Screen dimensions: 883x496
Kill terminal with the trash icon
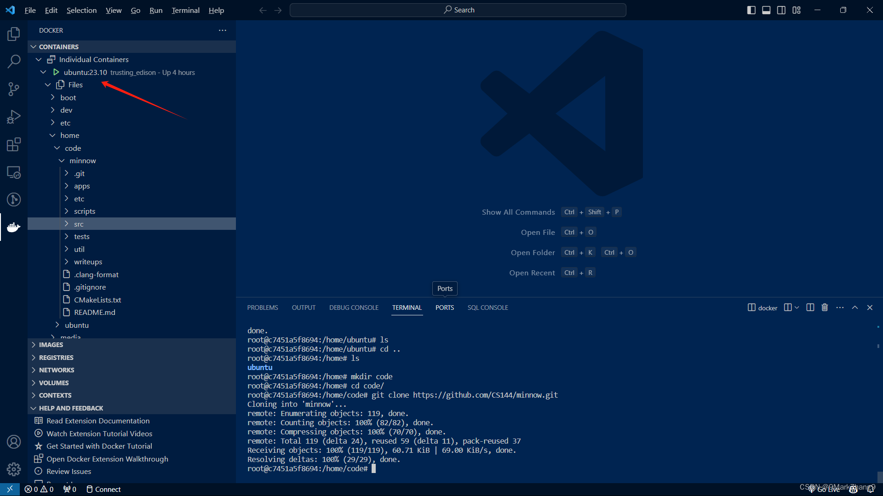825,308
